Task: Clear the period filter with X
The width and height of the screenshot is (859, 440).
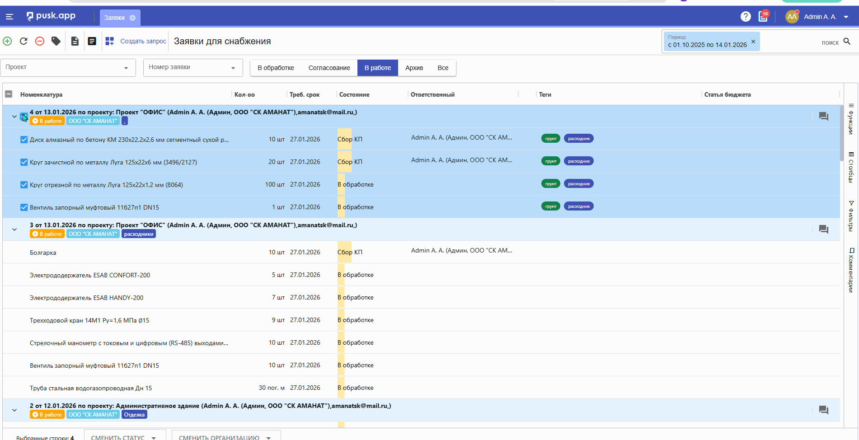Action: pyautogui.click(x=753, y=42)
